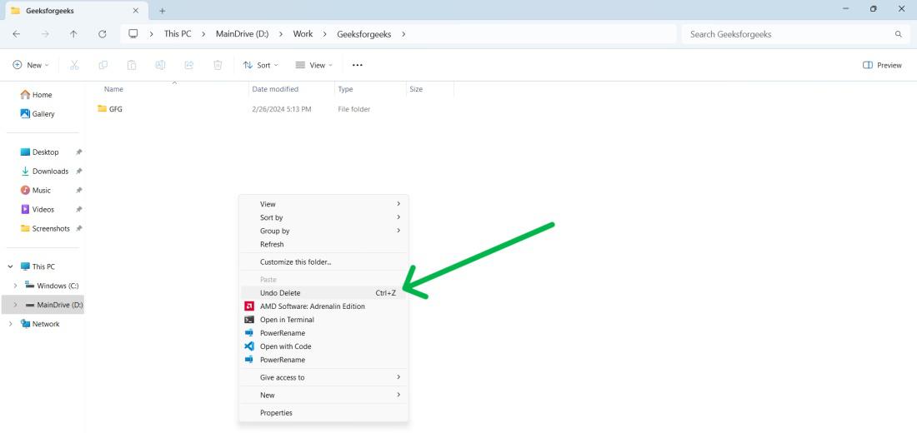The width and height of the screenshot is (917, 433).
Task: Open the View dropdown in toolbar
Action: pyautogui.click(x=314, y=65)
